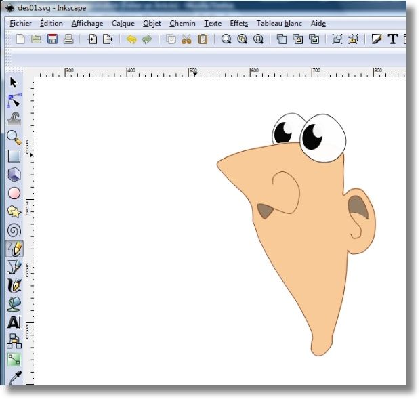The width and height of the screenshot is (420, 399).
Task: Select the paint bucket tool
Action: [14, 304]
